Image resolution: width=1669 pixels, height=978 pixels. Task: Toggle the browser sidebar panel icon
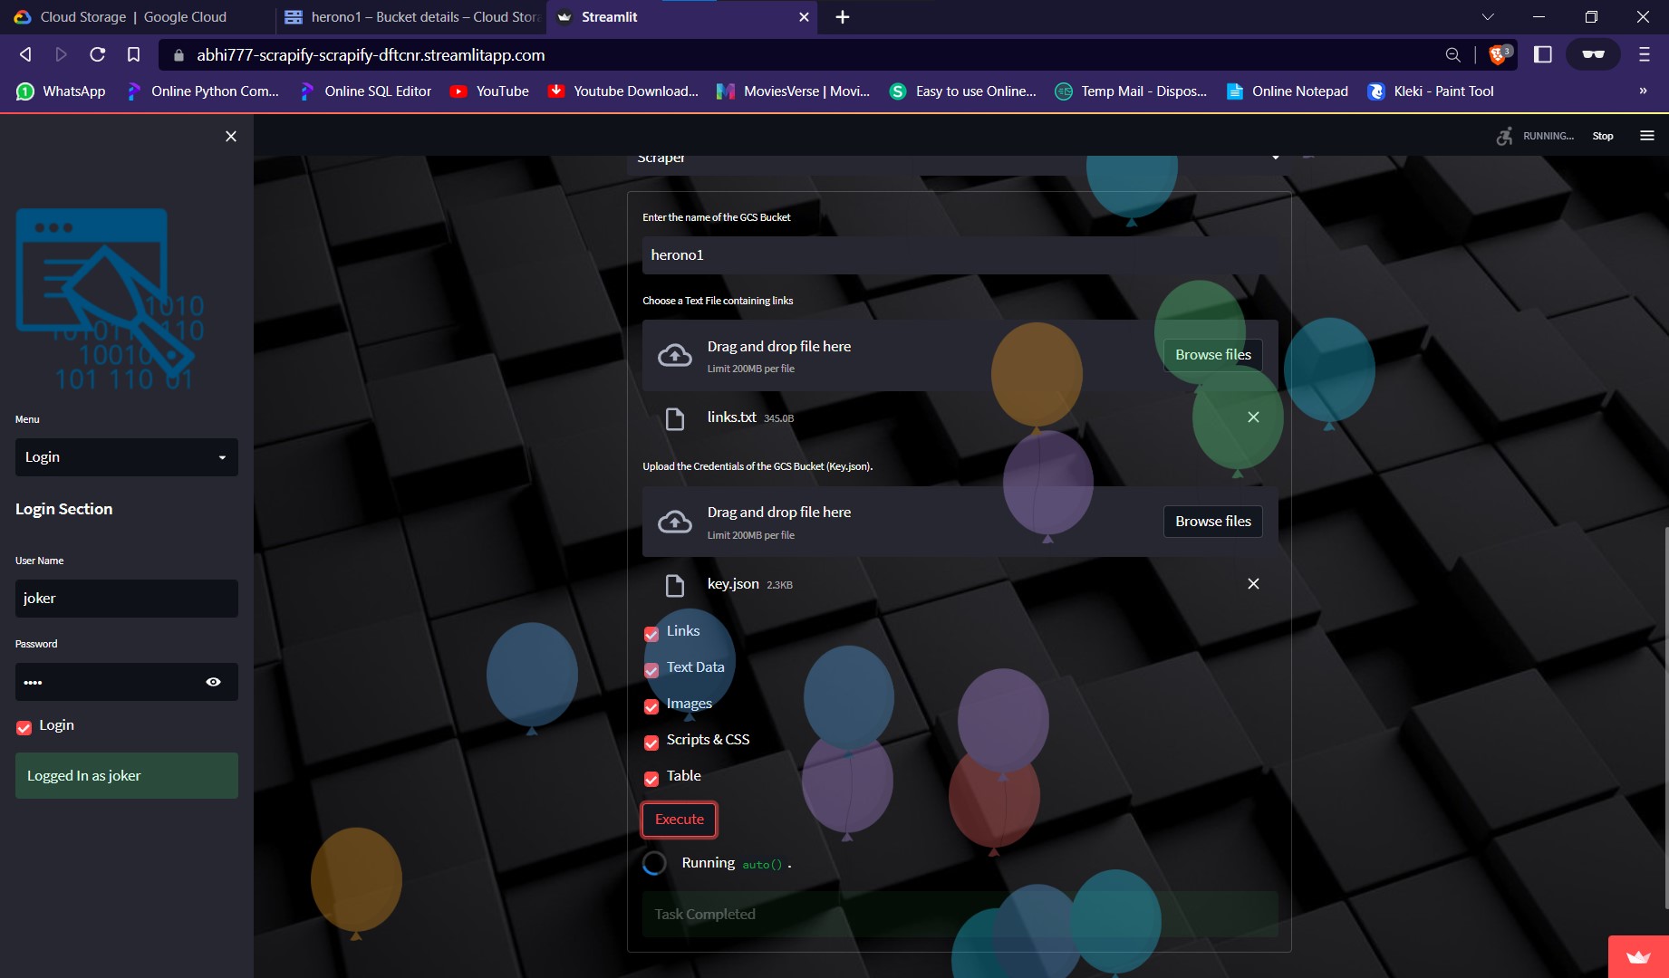[x=1543, y=55]
